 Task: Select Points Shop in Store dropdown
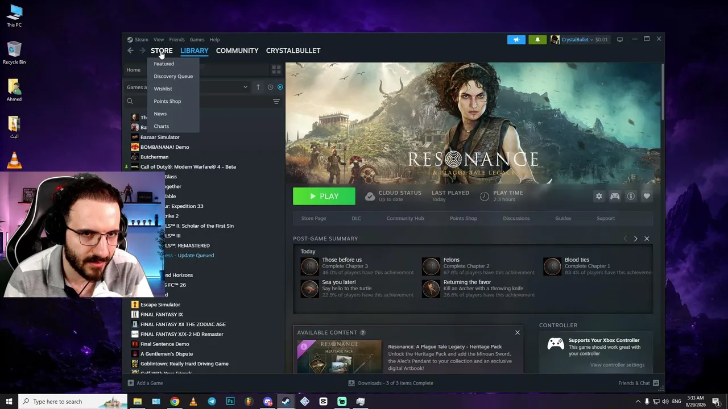[167, 101]
